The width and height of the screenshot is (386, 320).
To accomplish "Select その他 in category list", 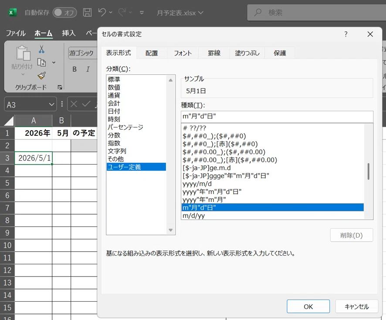I will (x=136, y=159).
